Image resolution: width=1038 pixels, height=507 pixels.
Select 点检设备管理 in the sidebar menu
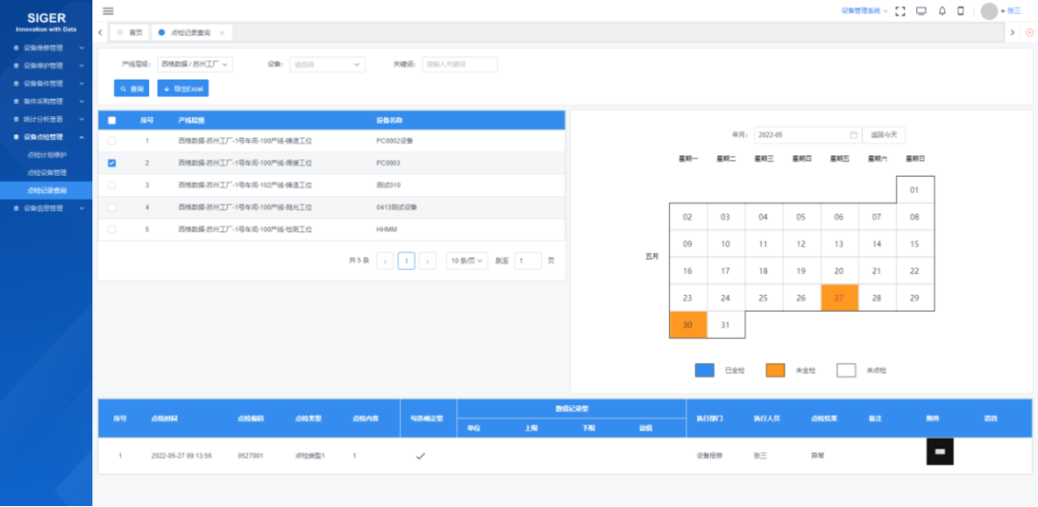[x=47, y=172]
